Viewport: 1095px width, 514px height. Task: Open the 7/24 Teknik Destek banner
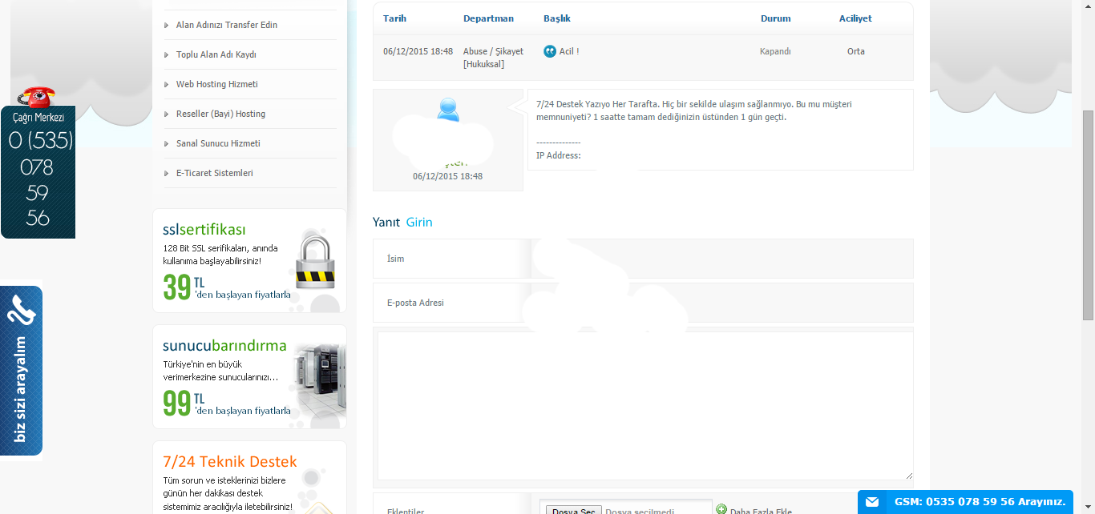click(x=249, y=477)
